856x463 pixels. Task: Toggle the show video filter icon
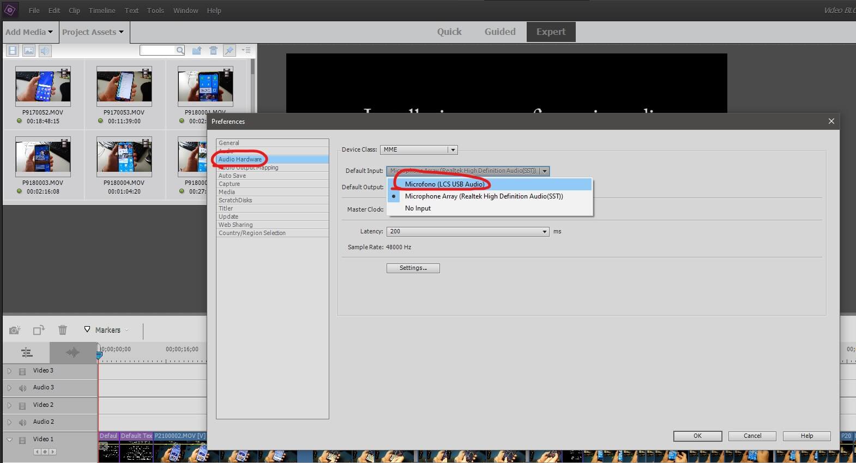[13, 51]
